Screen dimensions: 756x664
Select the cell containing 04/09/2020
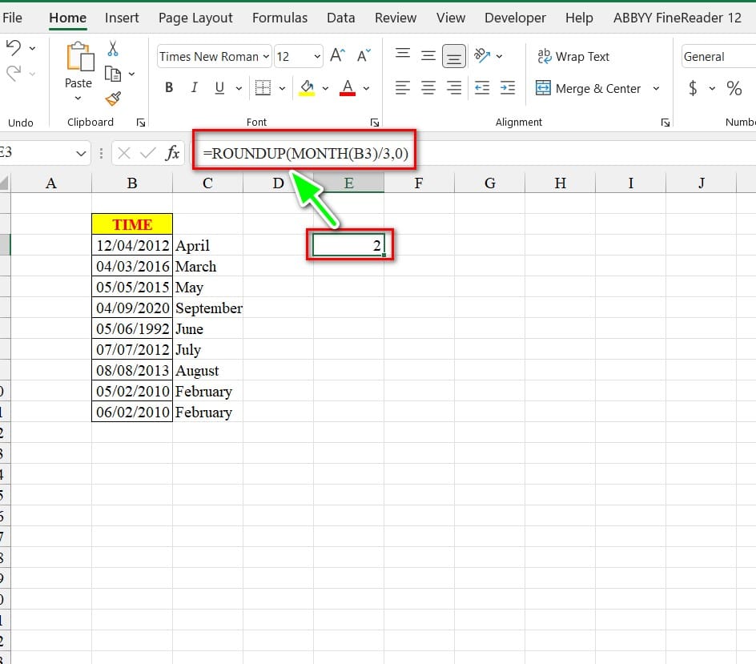pyautogui.click(x=132, y=308)
